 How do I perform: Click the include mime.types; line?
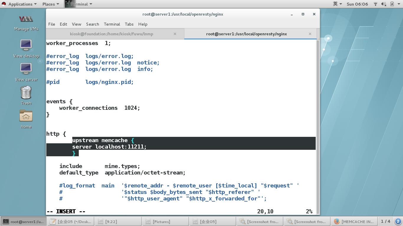point(100,166)
